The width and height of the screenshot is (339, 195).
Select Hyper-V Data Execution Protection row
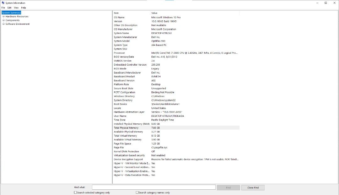(176, 175)
